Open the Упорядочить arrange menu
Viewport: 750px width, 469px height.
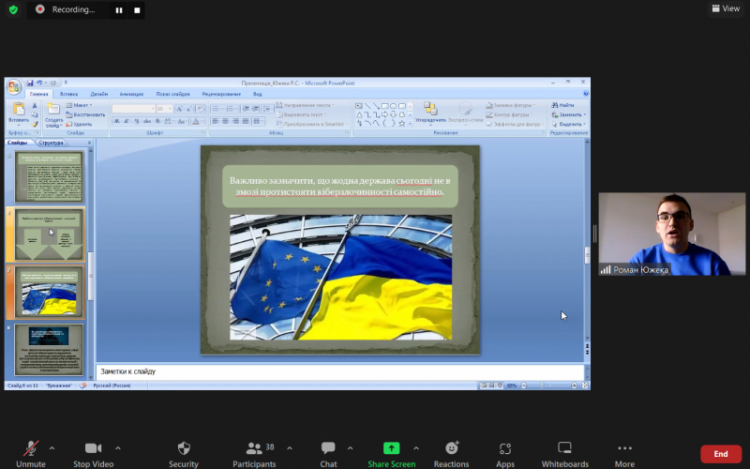tap(430, 113)
